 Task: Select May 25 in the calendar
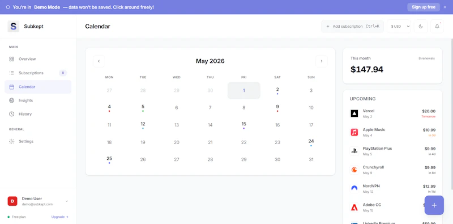(109, 159)
